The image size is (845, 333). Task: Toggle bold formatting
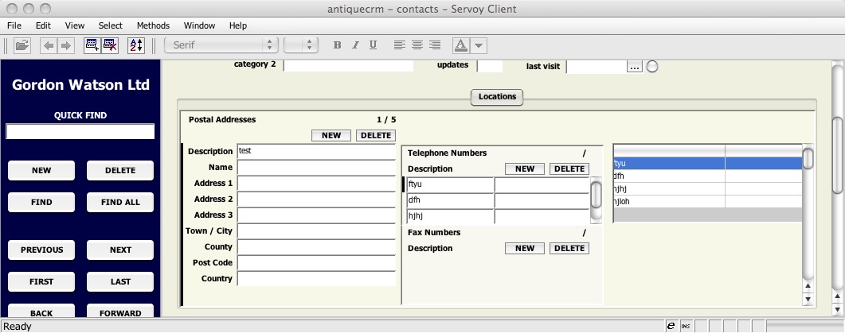(338, 45)
